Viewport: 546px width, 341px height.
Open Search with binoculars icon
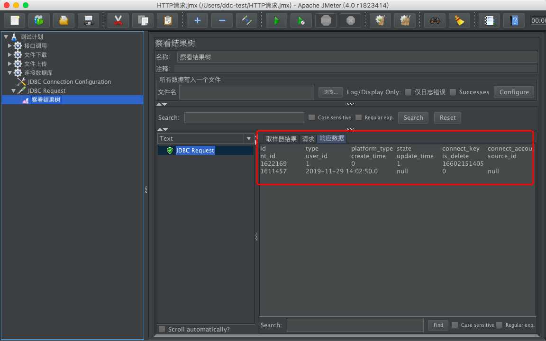(435, 20)
